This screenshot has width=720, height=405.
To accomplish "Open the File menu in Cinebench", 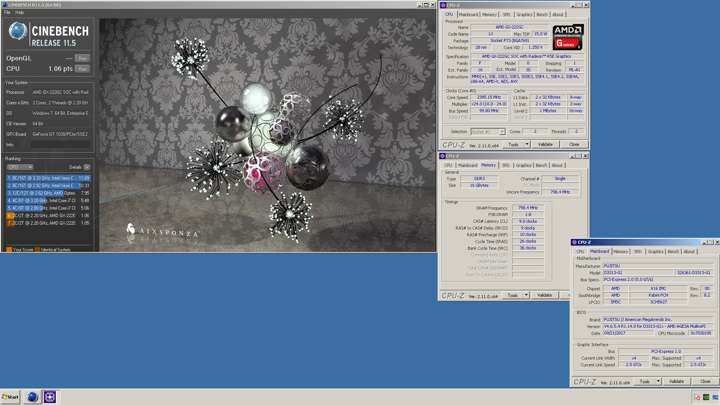I will point(7,12).
